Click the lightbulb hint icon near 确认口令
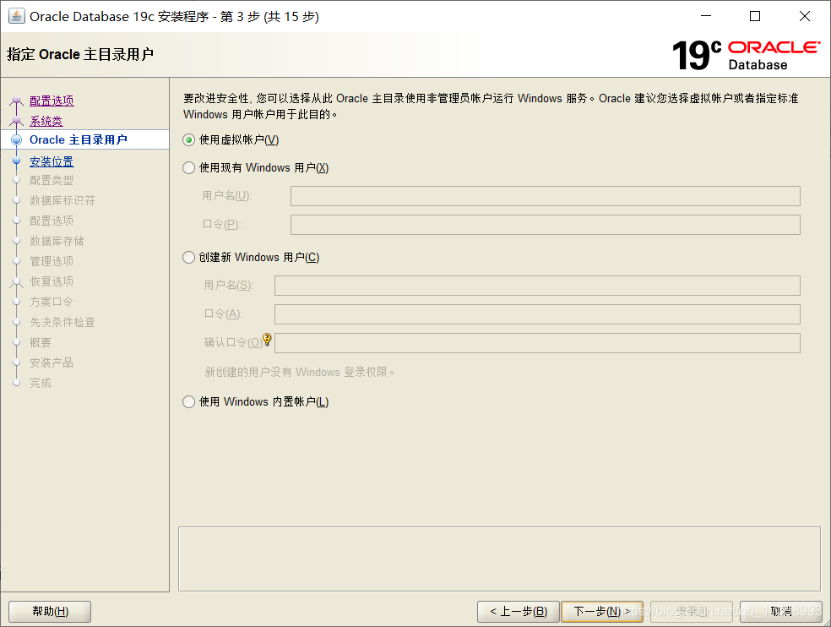The width and height of the screenshot is (831, 627). 267,339
